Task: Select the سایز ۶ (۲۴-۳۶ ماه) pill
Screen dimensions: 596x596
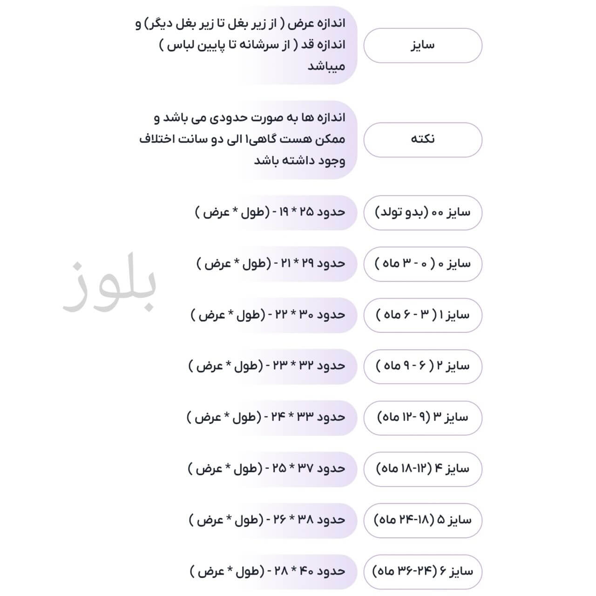Action: click(422, 571)
